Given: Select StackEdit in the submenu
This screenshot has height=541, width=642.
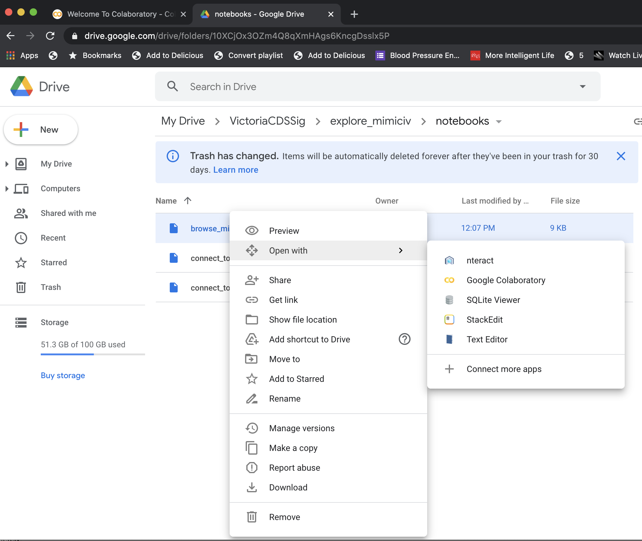Looking at the screenshot, I should coord(484,320).
